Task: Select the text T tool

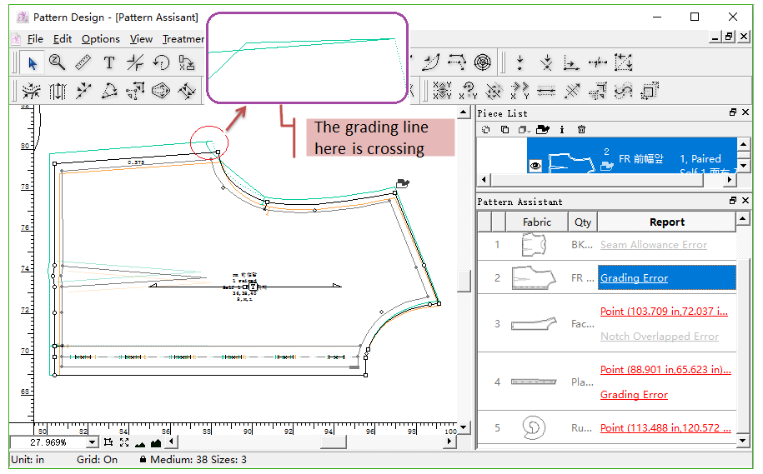Action: pyautogui.click(x=108, y=62)
